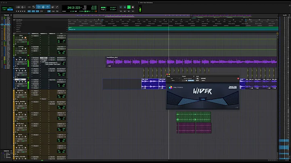This screenshot has height=163, width=291.
Task: Enable Spot edit mode
Action: tap(10, 8)
